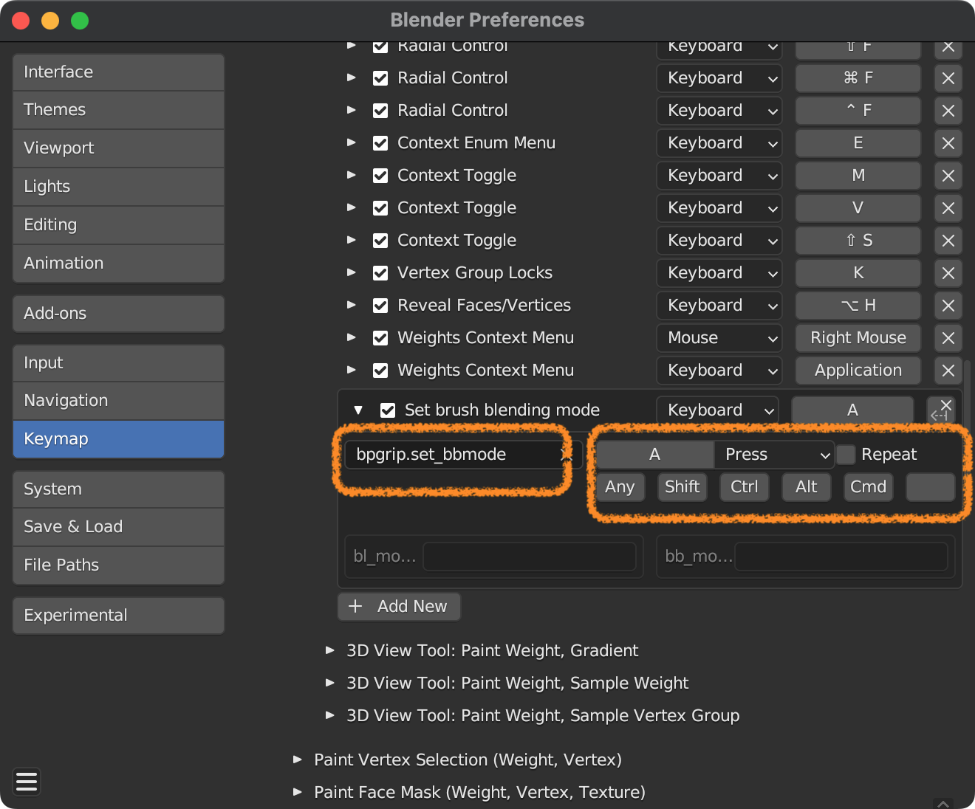Remove the Context Enum Menu keymap item

[948, 143]
